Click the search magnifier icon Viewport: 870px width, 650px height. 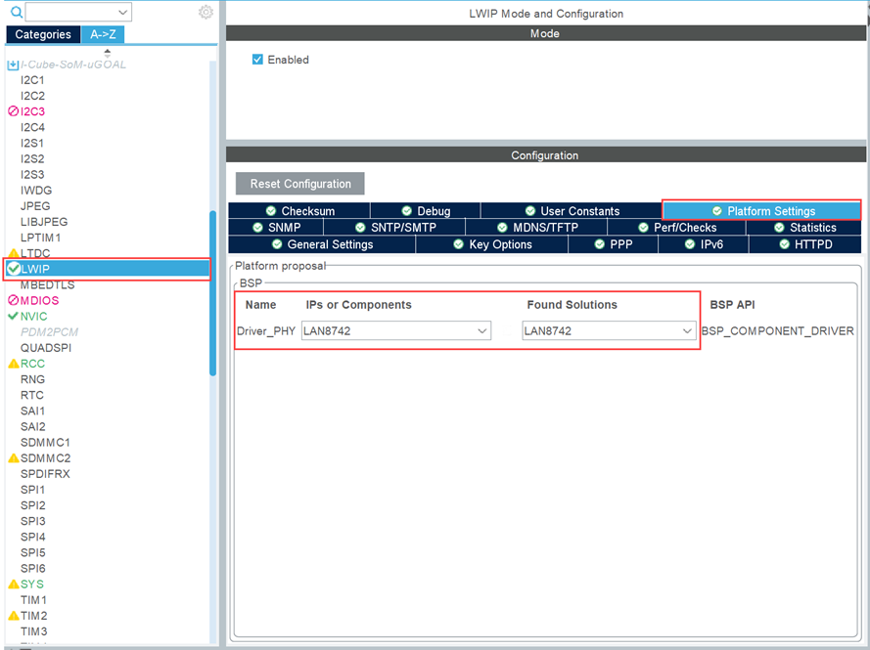(x=17, y=12)
